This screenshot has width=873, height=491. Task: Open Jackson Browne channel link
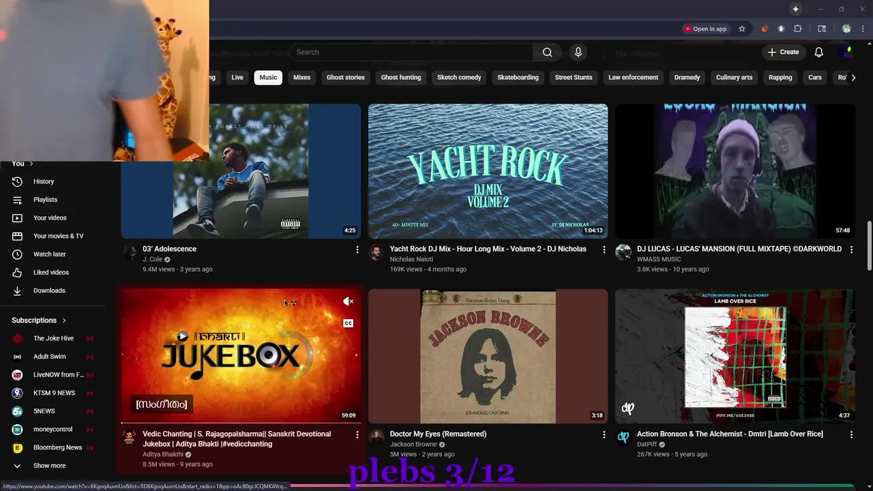[x=413, y=445]
